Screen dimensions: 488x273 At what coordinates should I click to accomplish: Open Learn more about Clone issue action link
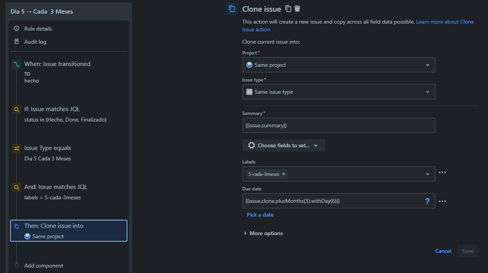click(358, 25)
